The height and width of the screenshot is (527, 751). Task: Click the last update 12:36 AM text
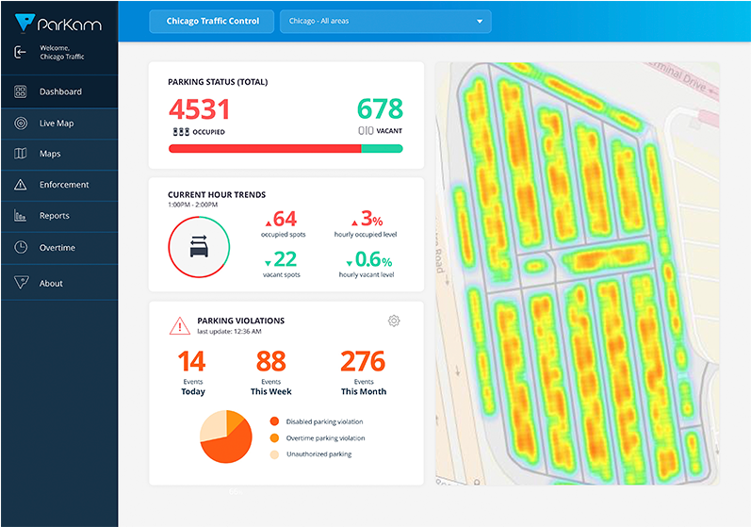(x=229, y=332)
